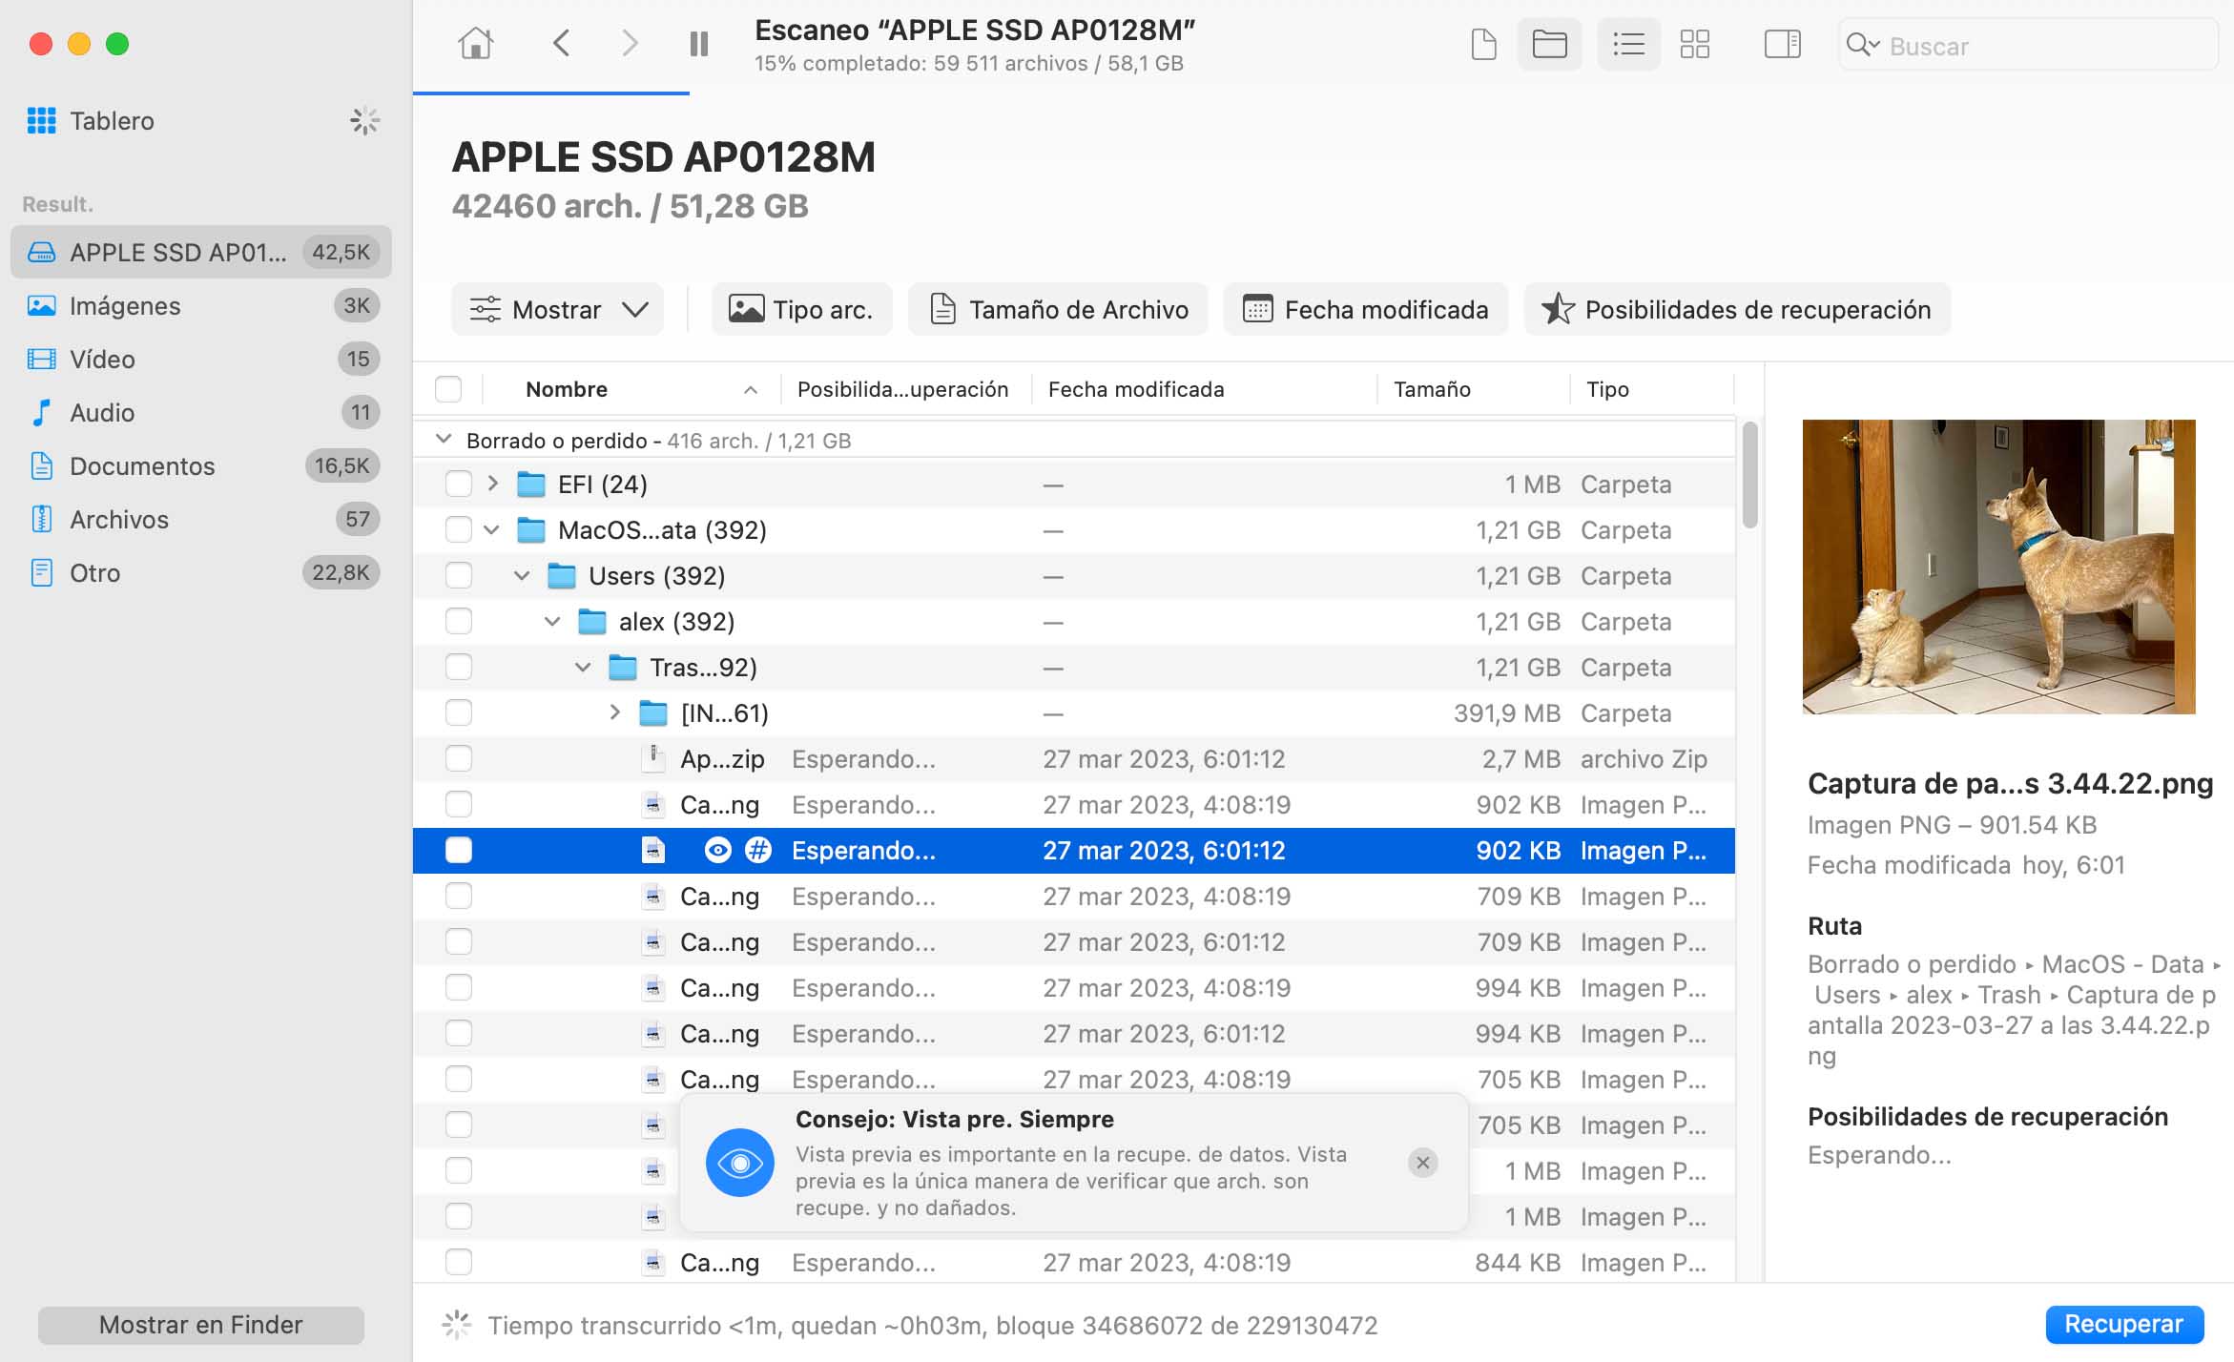Click the file list vertical scrollbar
This screenshot has height=1362, width=2234.
pyautogui.click(x=1749, y=475)
